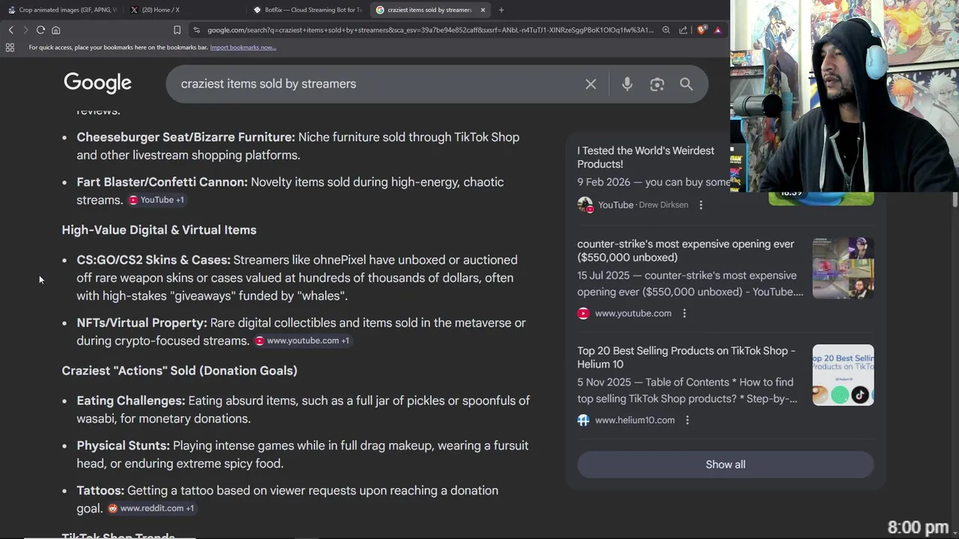Image resolution: width=959 pixels, height=539 pixels.
Task: Click the CS:GO/CS2 Skins & Cases text
Action: [x=154, y=260]
